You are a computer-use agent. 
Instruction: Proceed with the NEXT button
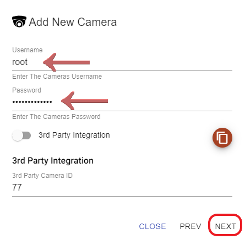tap(225, 226)
